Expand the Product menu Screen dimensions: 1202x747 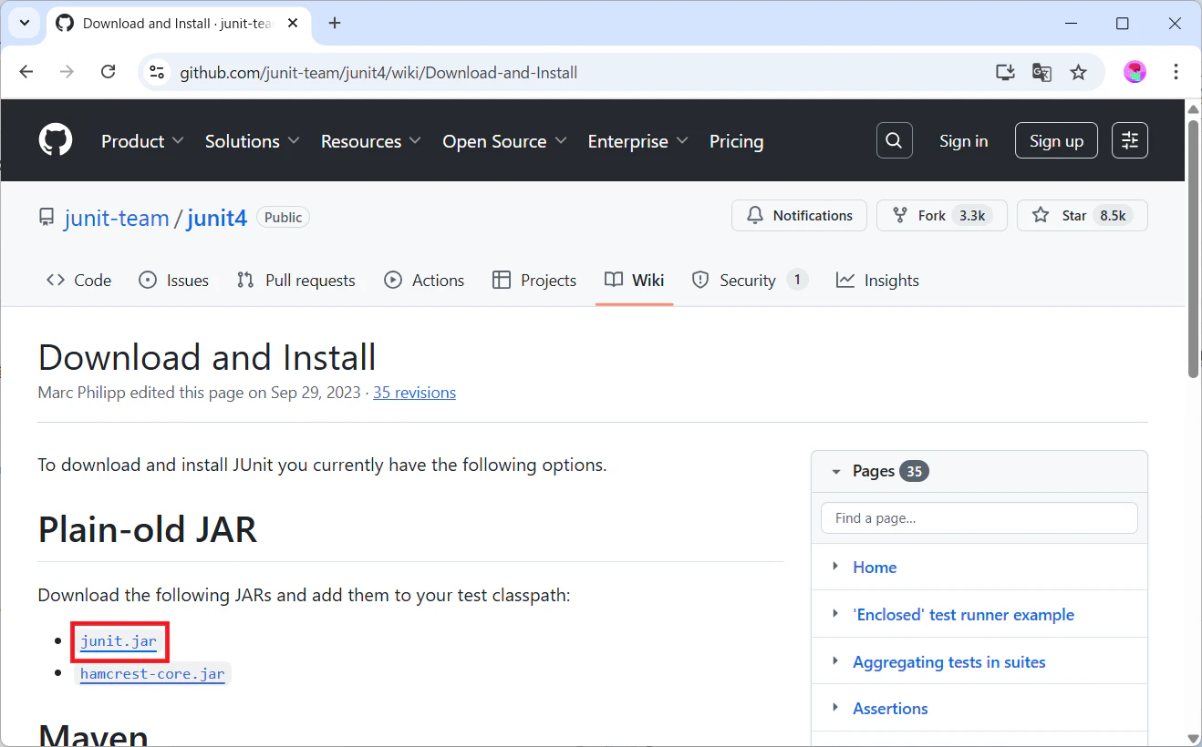[142, 141]
